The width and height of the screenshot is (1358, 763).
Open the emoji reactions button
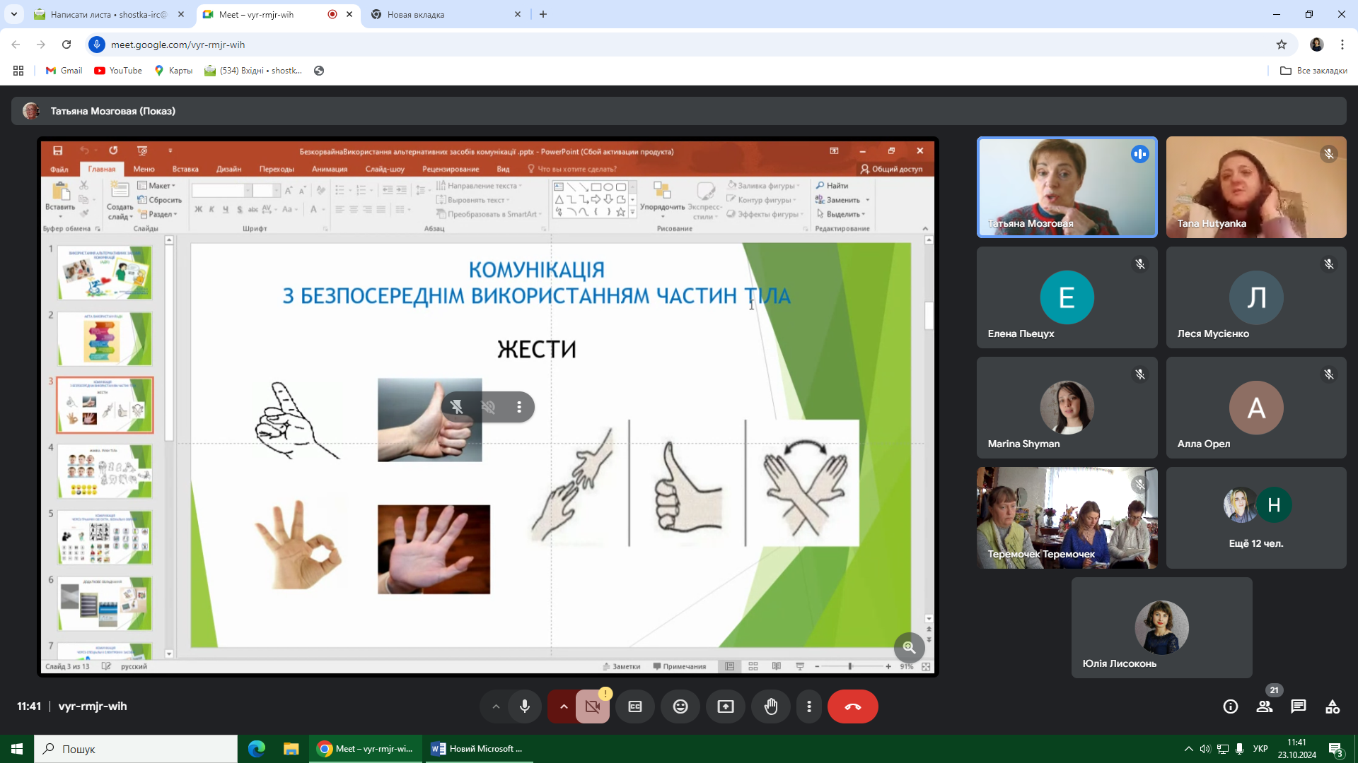click(x=680, y=706)
